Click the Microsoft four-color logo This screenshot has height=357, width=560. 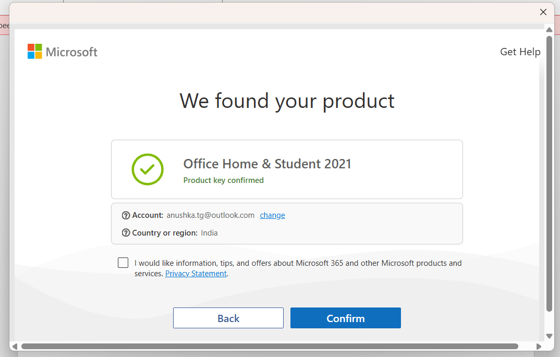pyautogui.click(x=34, y=52)
